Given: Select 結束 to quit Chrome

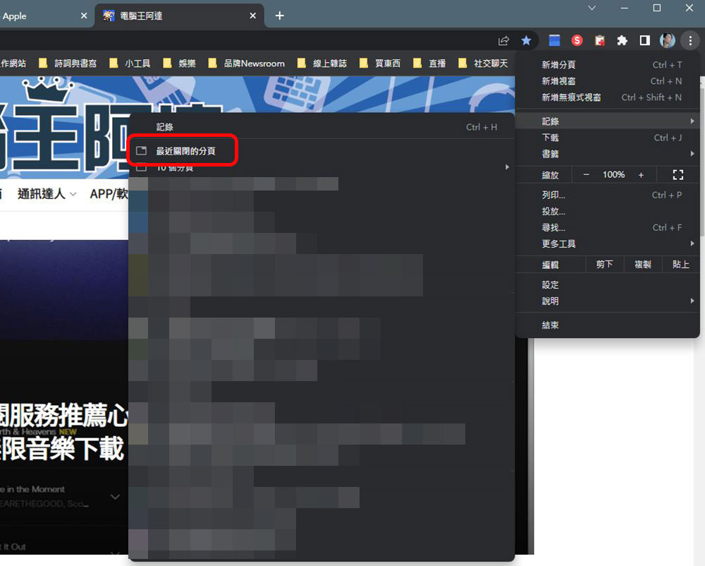Looking at the screenshot, I should (x=608, y=325).
